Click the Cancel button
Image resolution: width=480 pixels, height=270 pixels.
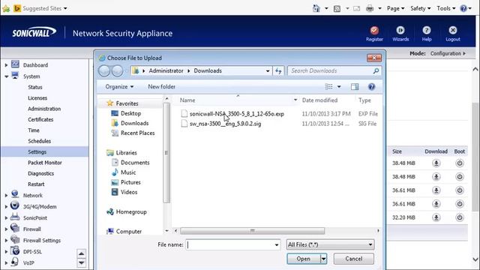(x=353, y=259)
